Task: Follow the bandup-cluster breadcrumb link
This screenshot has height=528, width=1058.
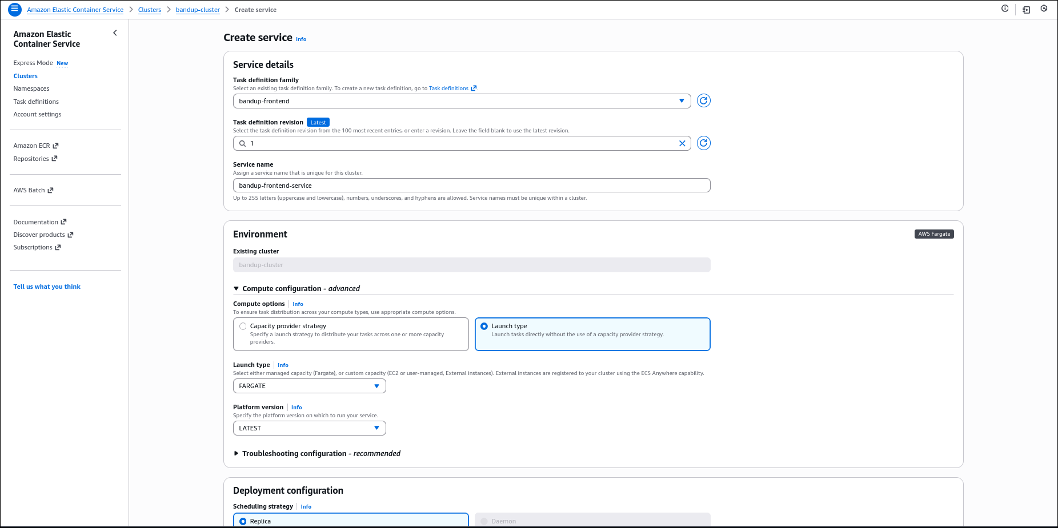Action: click(198, 10)
